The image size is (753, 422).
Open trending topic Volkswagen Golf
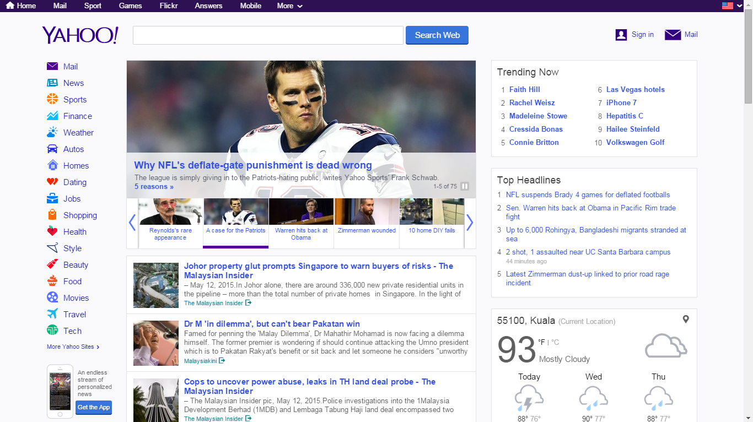[636, 142]
